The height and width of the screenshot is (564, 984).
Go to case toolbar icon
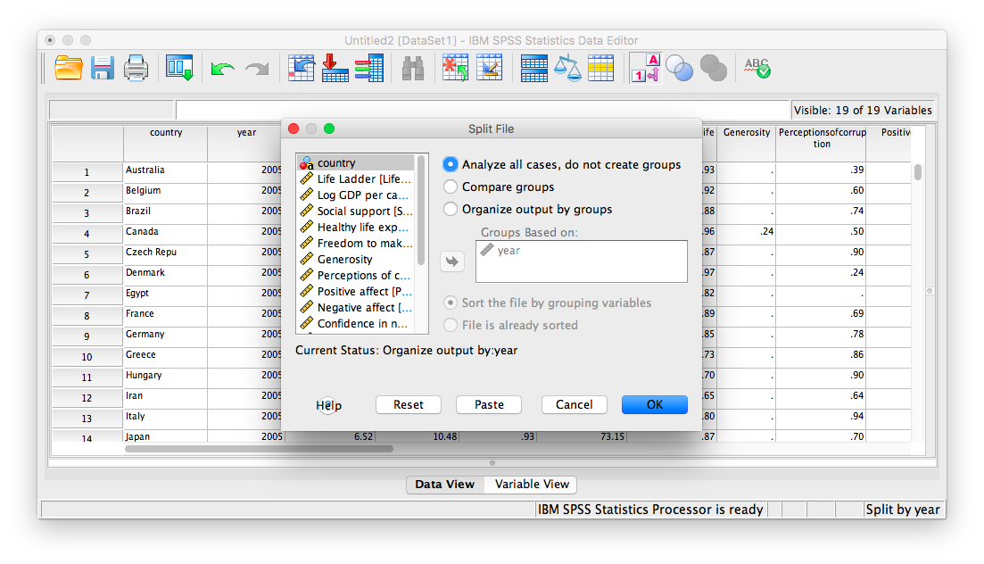(x=302, y=68)
